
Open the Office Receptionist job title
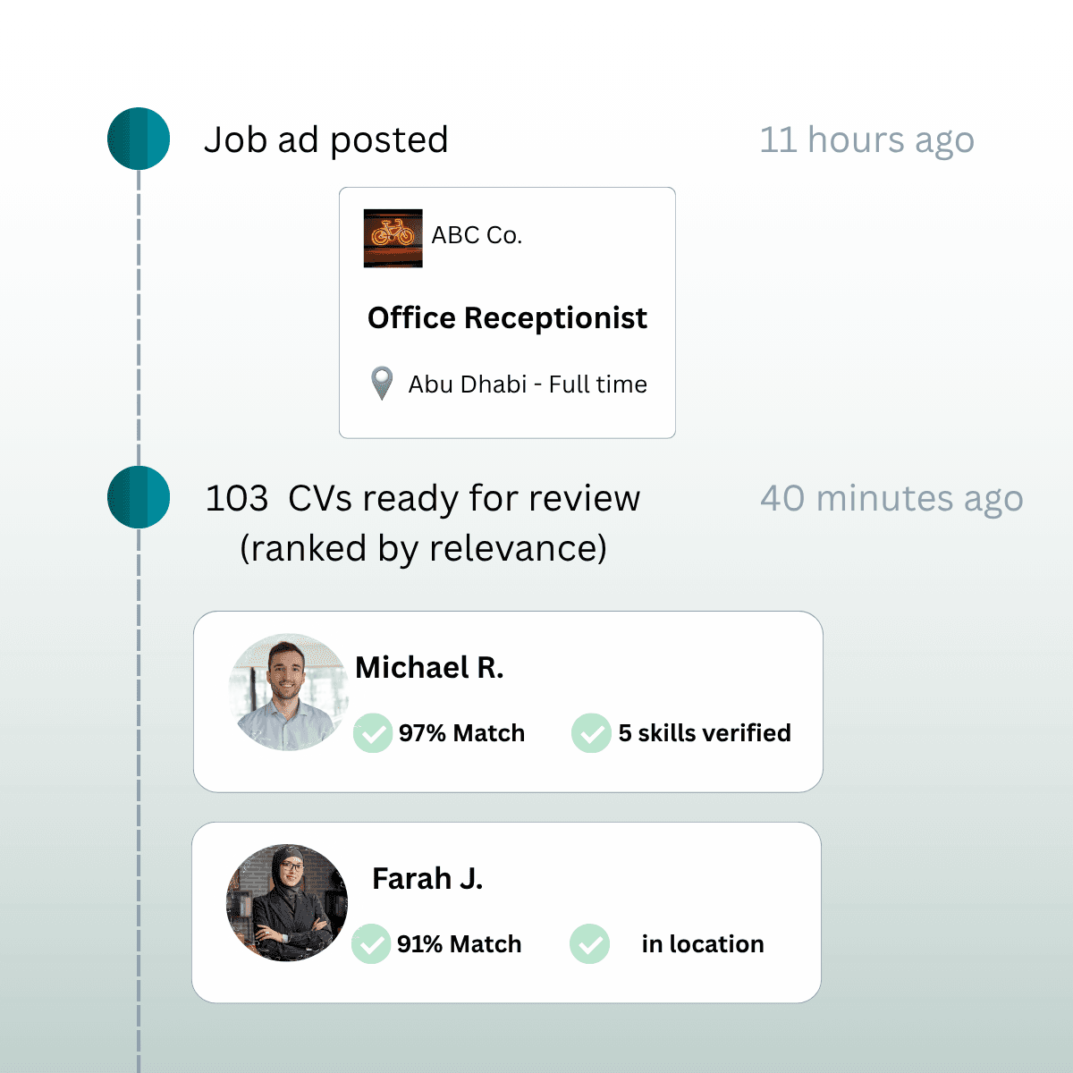coord(507,318)
